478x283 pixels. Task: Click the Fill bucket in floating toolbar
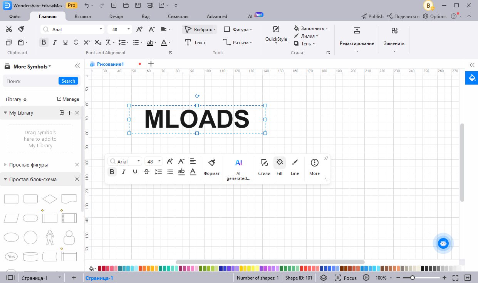point(279,163)
